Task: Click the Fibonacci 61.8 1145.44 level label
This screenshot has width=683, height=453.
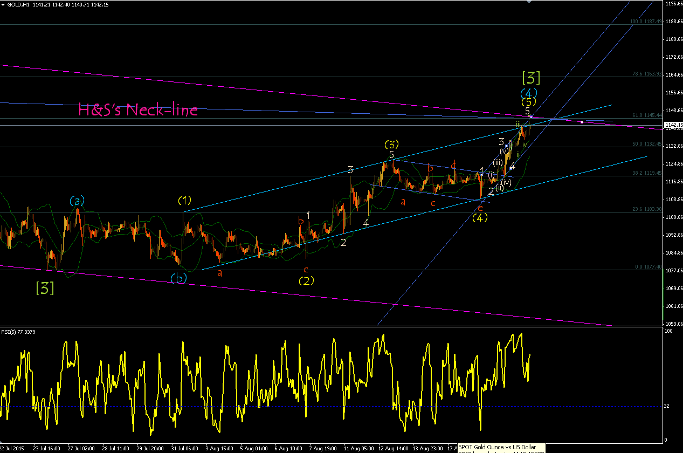Action: 647,115
